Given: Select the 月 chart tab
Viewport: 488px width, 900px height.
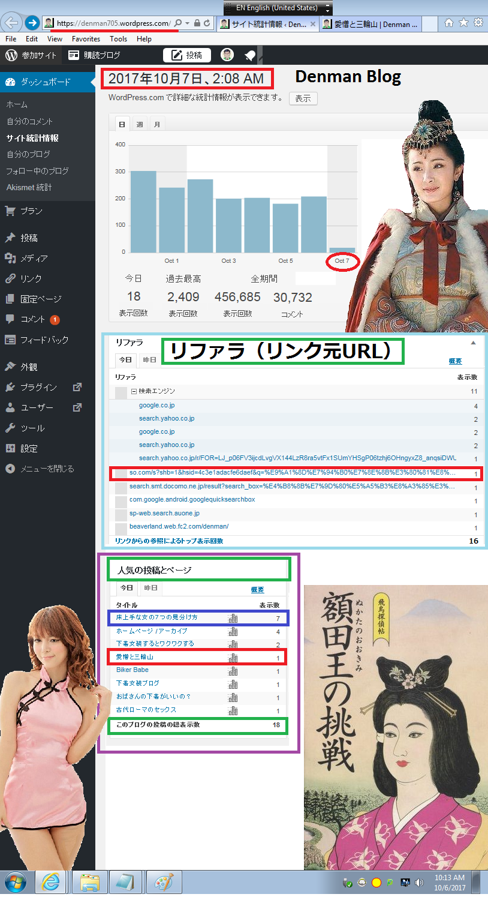Looking at the screenshot, I should click(157, 124).
